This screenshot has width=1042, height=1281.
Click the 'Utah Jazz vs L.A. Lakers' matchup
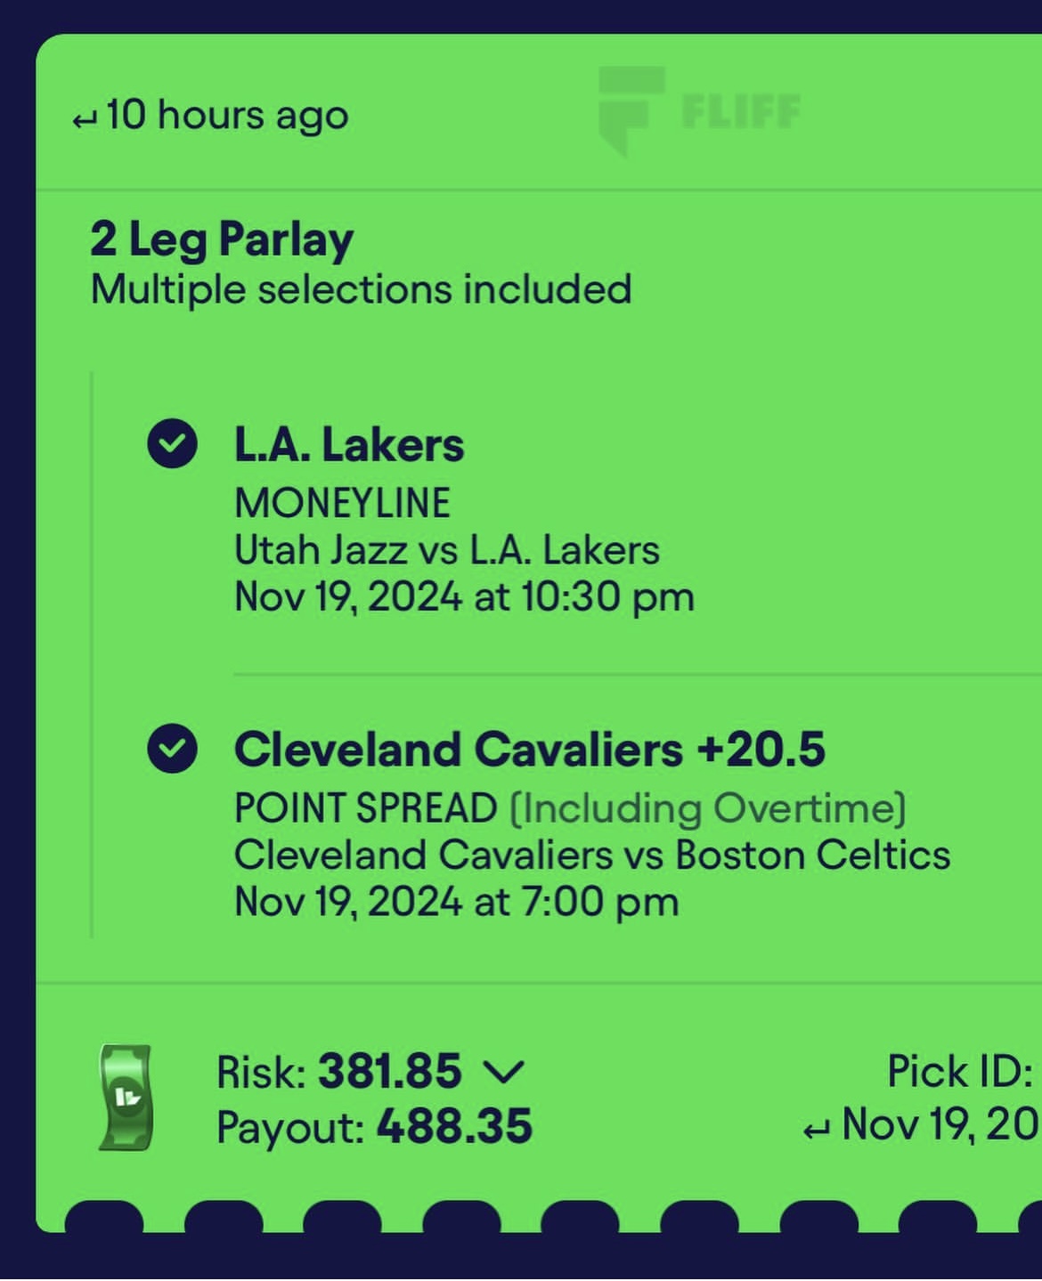click(x=446, y=550)
